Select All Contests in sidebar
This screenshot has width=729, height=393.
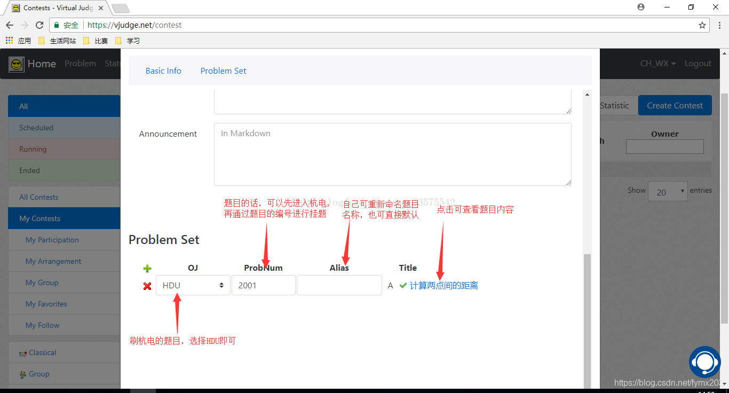pyautogui.click(x=64, y=197)
